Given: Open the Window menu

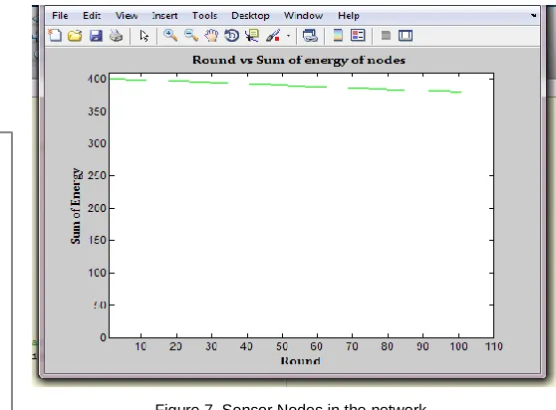Looking at the screenshot, I should point(303,16).
